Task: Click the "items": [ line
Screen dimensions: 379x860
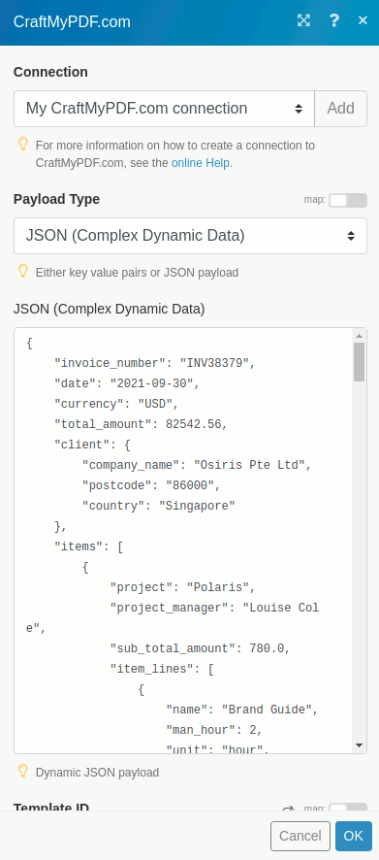Action: [x=89, y=546]
